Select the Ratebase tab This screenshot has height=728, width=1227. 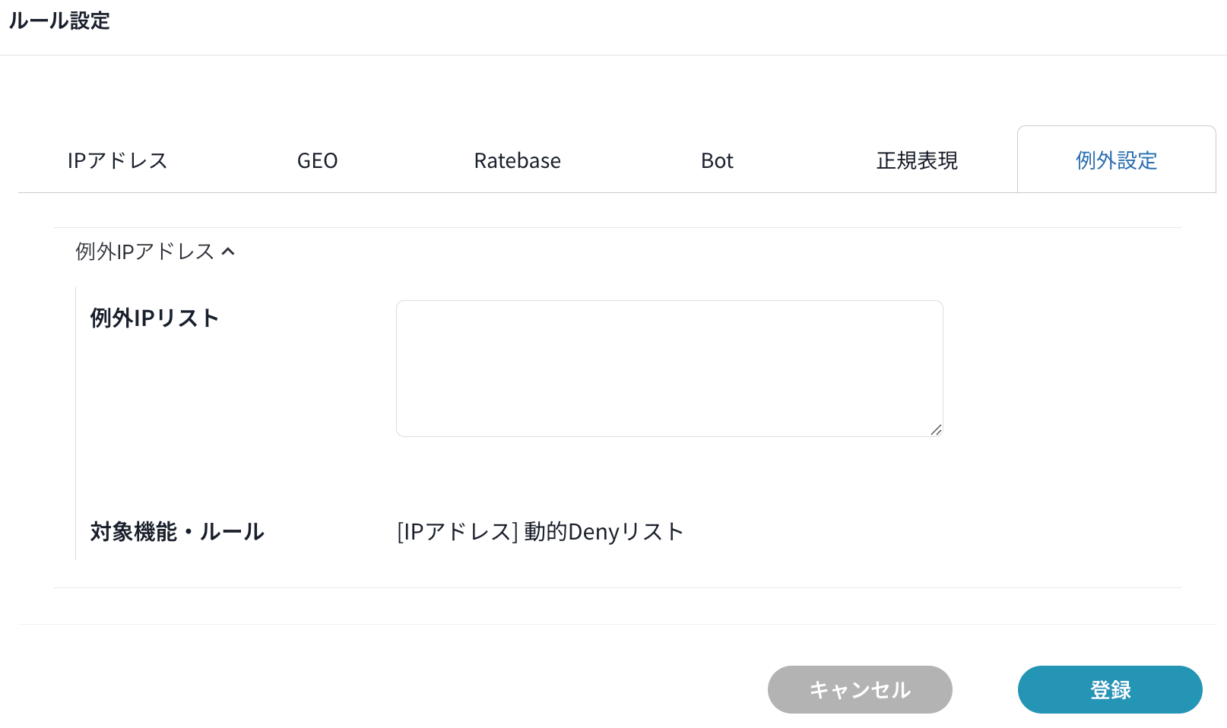(517, 160)
